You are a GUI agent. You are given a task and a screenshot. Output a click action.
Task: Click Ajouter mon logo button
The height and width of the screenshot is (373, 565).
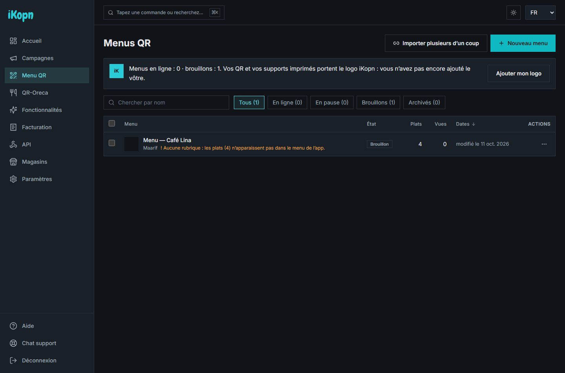519,73
